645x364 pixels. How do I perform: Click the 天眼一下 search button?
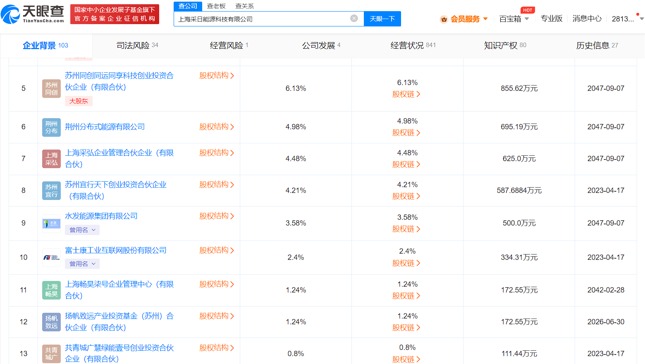coord(382,19)
